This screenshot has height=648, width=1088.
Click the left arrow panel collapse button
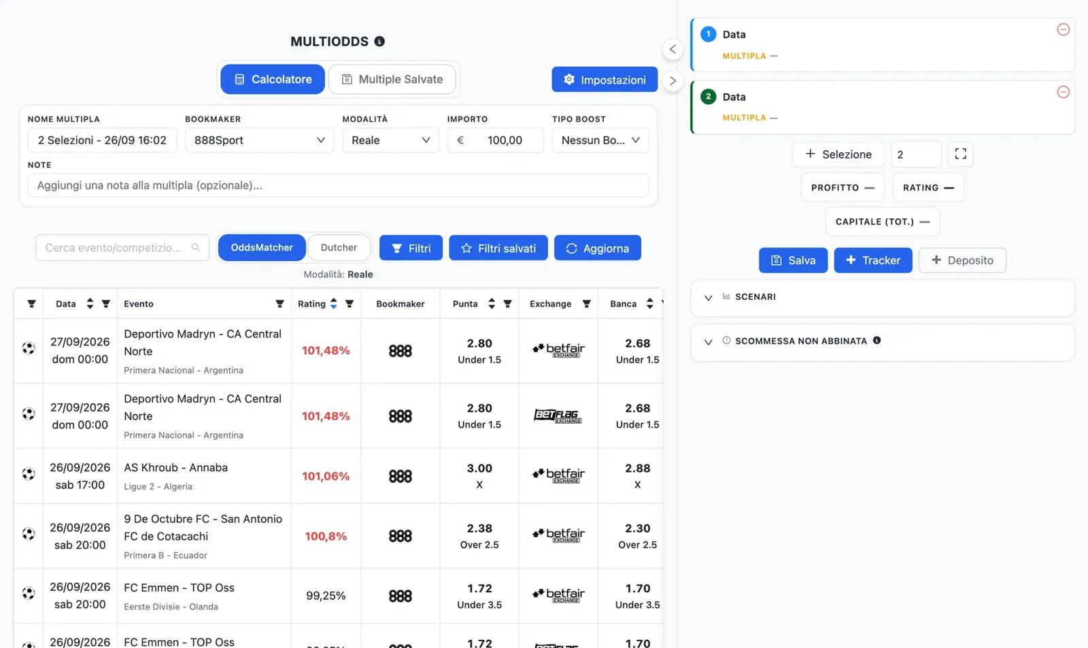click(x=673, y=49)
